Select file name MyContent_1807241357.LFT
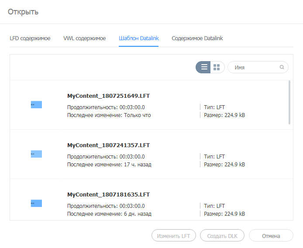The image size is (303, 248). (109, 145)
